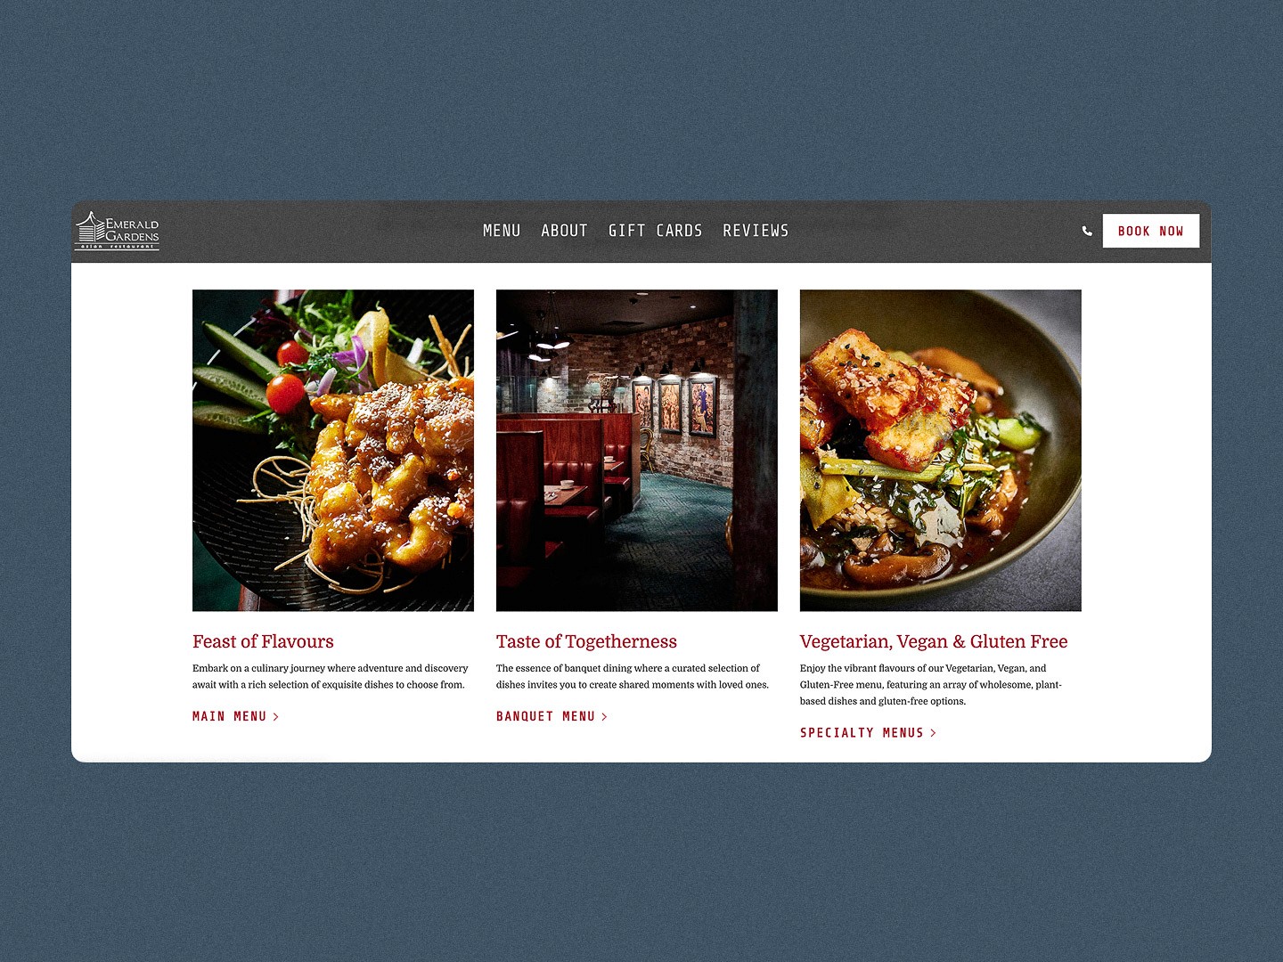Select the Feast of Flavours heading
This screenshot has height=962, width=1283.
point(263,641)
